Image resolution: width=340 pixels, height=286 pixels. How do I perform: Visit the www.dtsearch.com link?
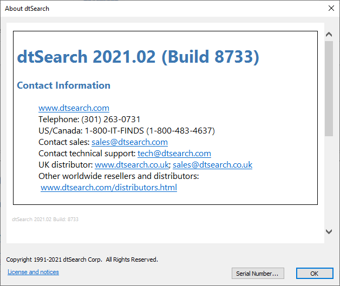pos(74,108)
